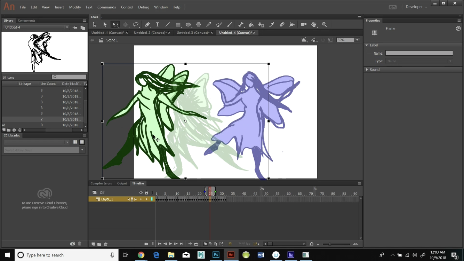Click the Scene 1 breadcrumb
Viewport: 464px width, 261px height.
pyautogui.click(x=112, y=40)
